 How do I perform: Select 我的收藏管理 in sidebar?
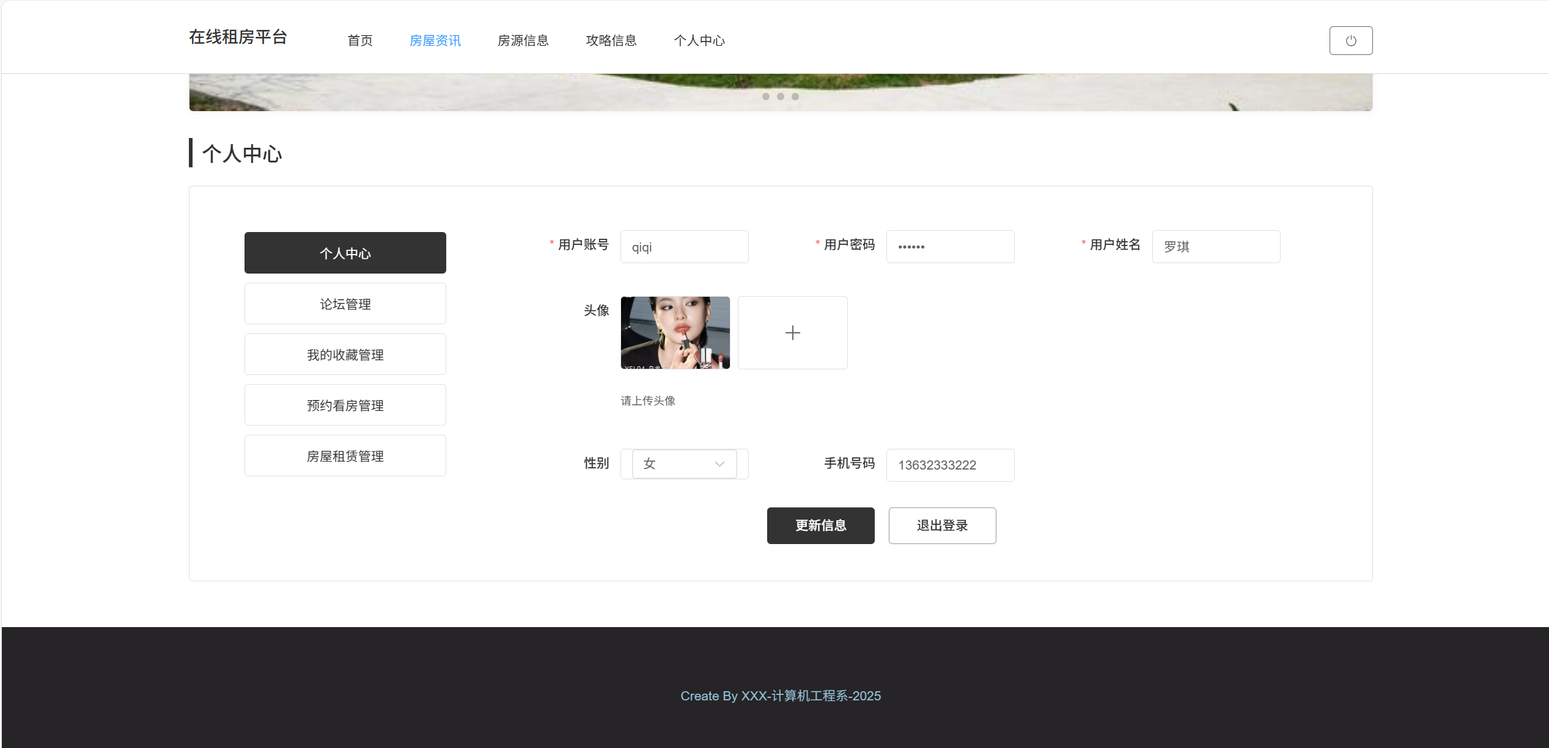click(x=345, y=354)
